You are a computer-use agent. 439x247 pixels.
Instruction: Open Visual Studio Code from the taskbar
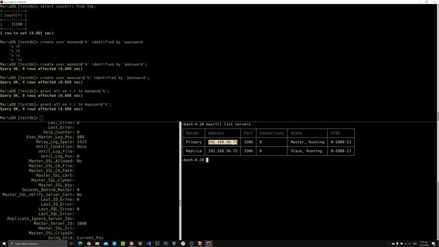click(149, 244)
